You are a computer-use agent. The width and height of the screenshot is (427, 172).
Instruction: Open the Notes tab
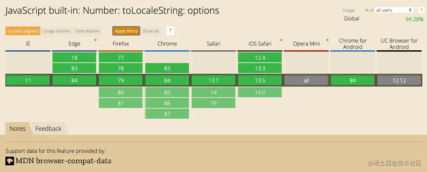pos(17,129)
